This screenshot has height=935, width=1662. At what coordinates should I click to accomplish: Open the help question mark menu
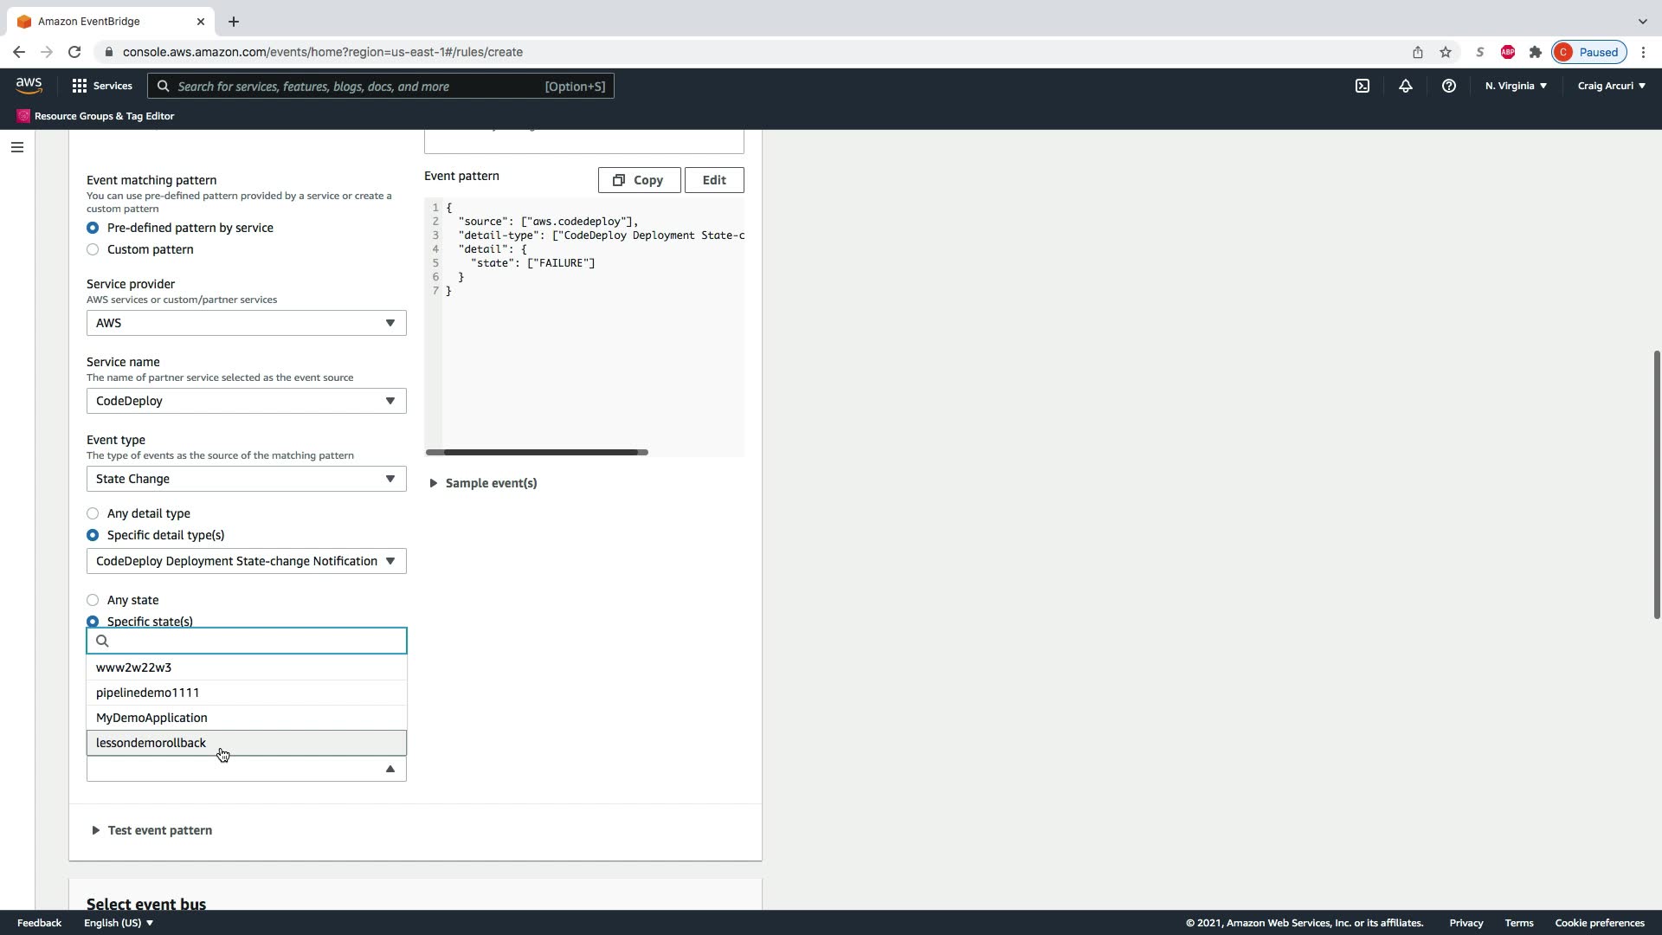click(1448, 86)
